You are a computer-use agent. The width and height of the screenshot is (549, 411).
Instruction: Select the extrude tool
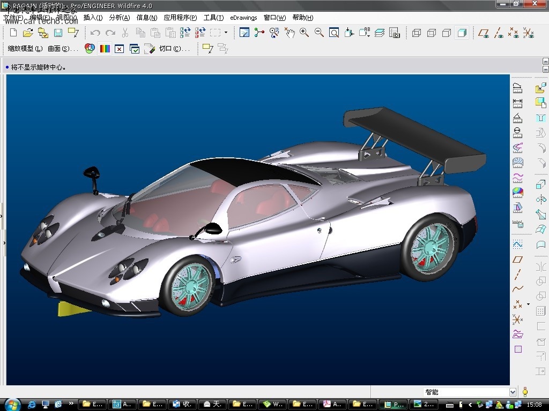coord(540,185)
